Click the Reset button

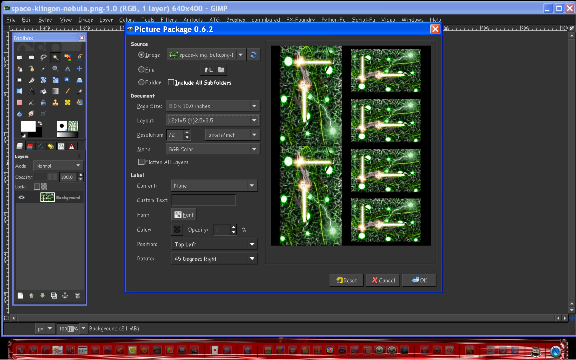[x=346, y=280]
